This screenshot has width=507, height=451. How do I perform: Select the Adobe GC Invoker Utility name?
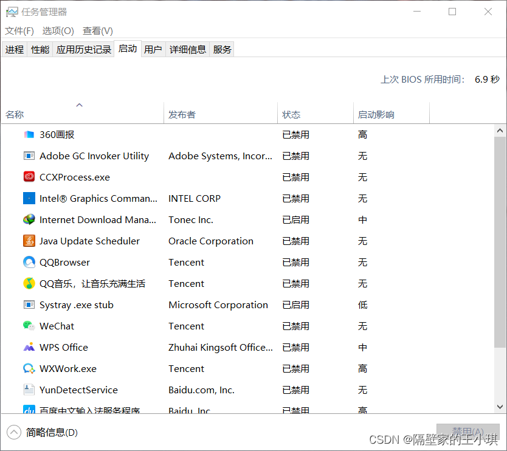point(94,156)
